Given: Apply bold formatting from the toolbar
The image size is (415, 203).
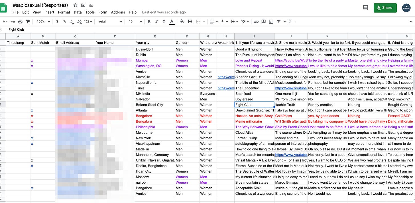Looking at the screenshot, I should pyautogui.click(x=148, y=21).
